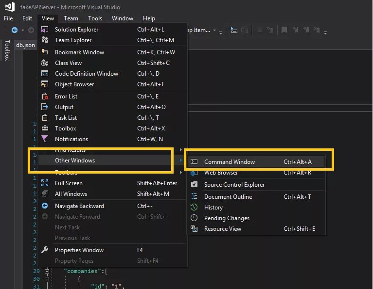The height and width of the screenshot is (289, 373).
Task: Click the Solution Explorer icon in View menu
Action: (x=45, y=30)
